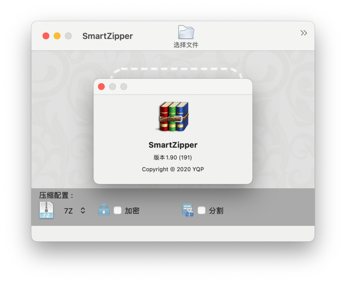Open the 7Z format dropdown

click(x=75, y=211)
